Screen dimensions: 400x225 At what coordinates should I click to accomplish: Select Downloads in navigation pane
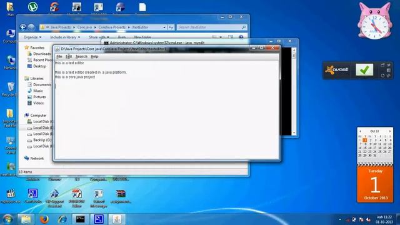point(39,54)
